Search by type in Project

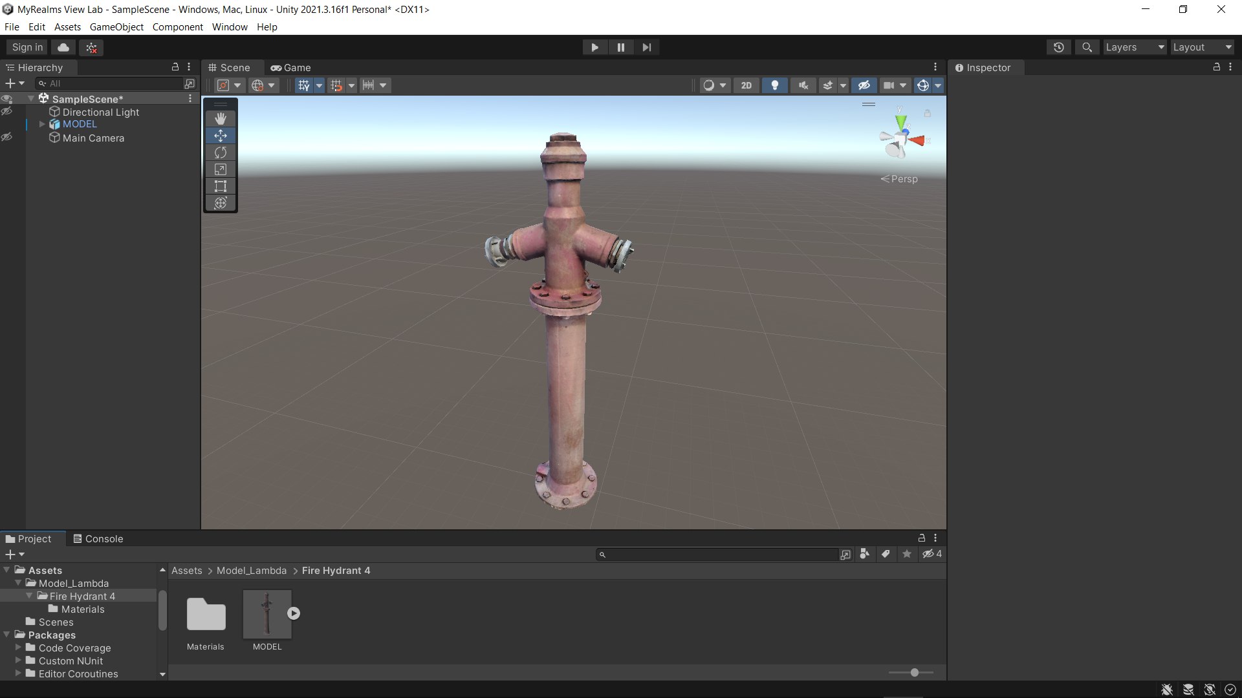(x=865, y=554)
